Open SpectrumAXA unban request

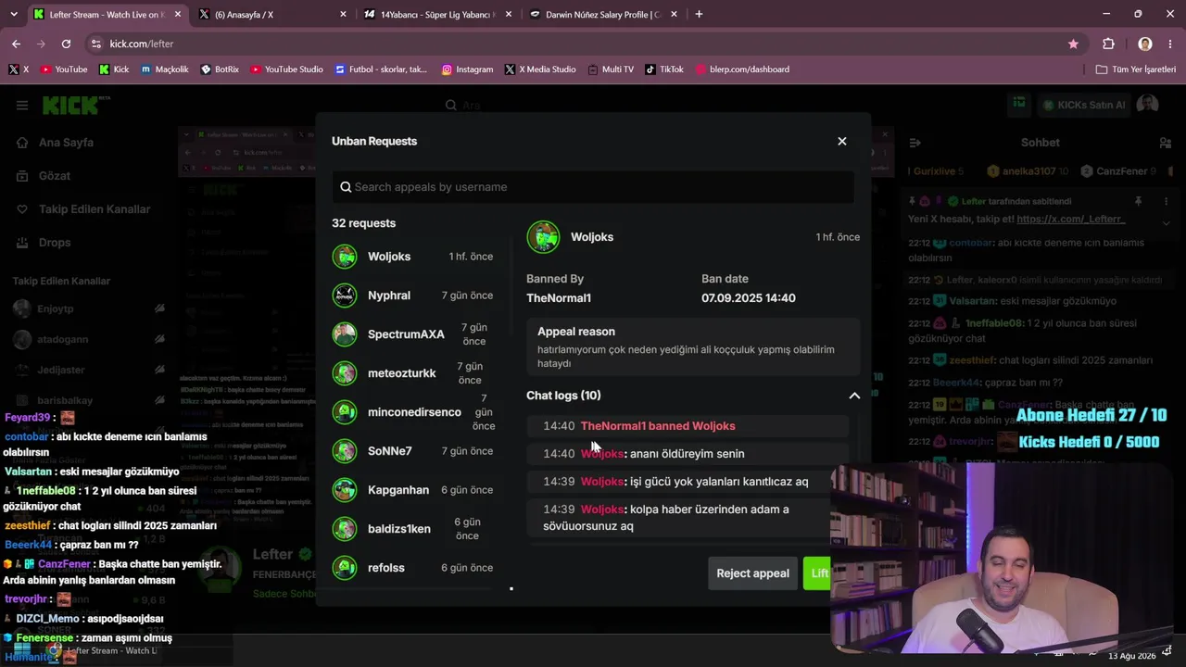pos(413,334)
